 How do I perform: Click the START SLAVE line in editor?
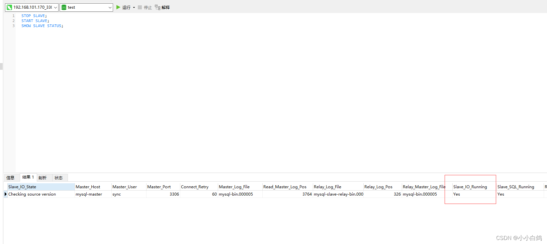click(x=35, y=21)
